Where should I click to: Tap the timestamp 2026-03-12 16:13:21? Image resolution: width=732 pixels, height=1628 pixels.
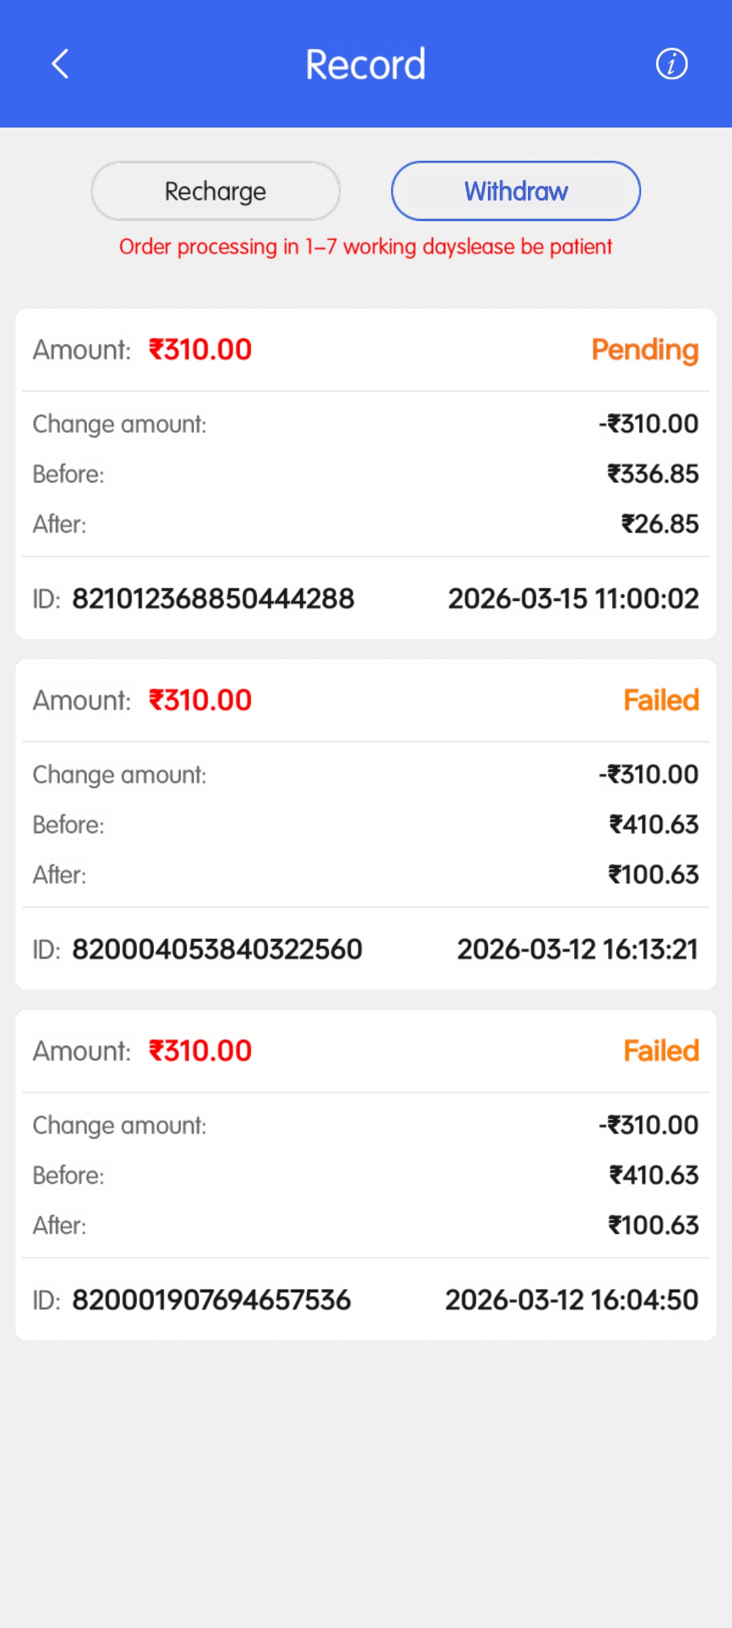(x=577, y=950)
